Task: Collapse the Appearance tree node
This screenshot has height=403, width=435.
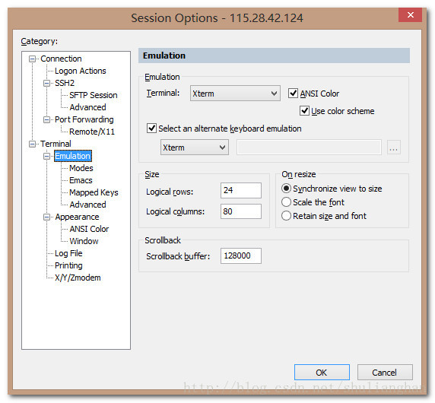Action: (x=47, y=217)
